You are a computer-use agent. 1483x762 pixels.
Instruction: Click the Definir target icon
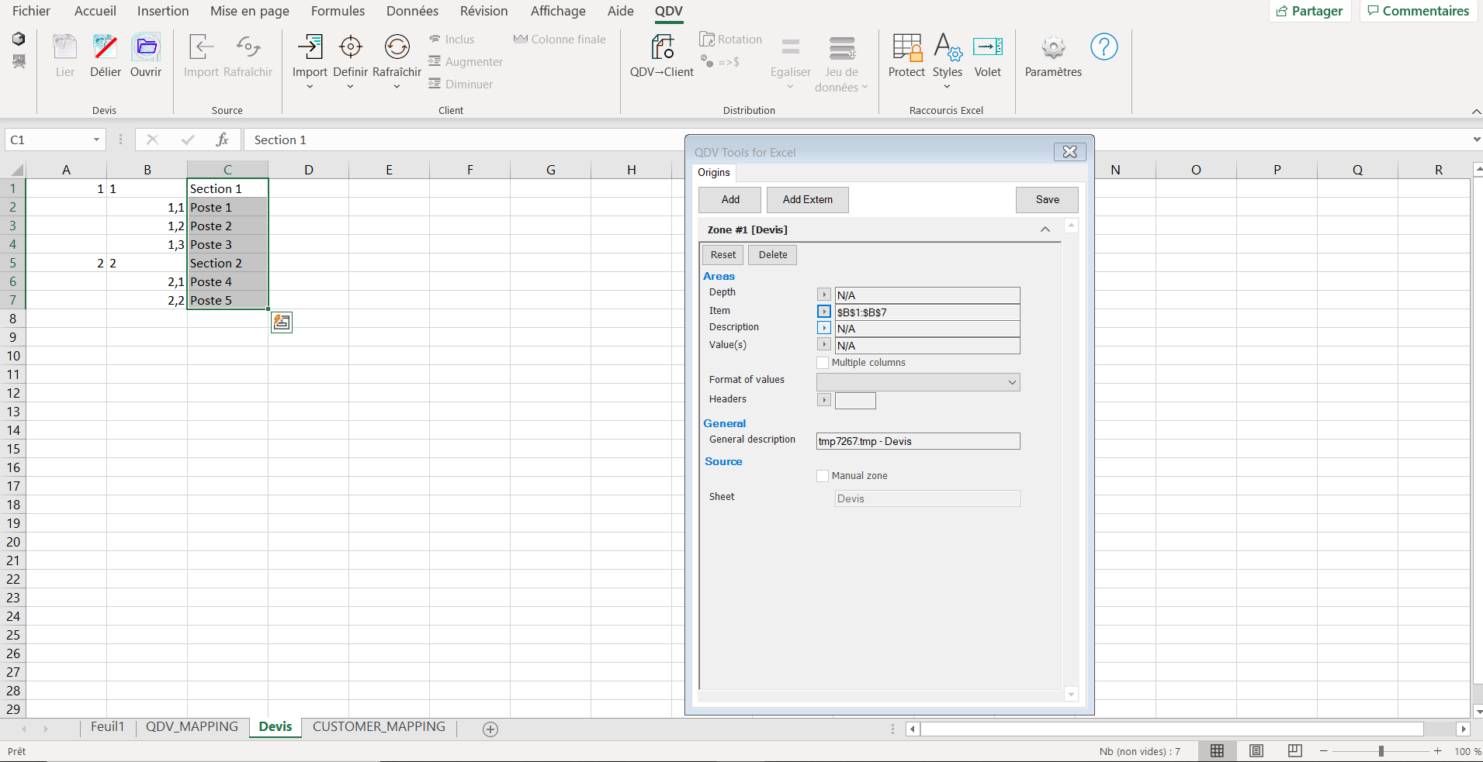coord(350,48)
